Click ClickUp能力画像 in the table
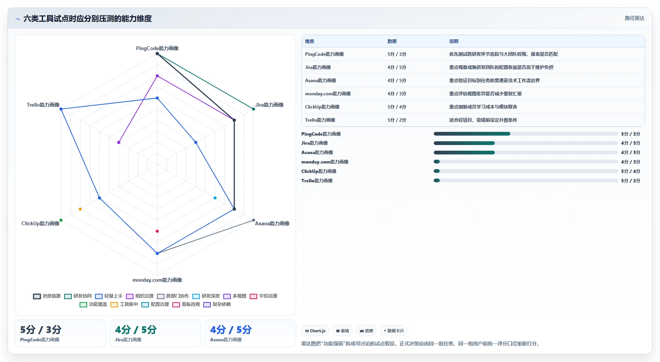 [322, 107]
